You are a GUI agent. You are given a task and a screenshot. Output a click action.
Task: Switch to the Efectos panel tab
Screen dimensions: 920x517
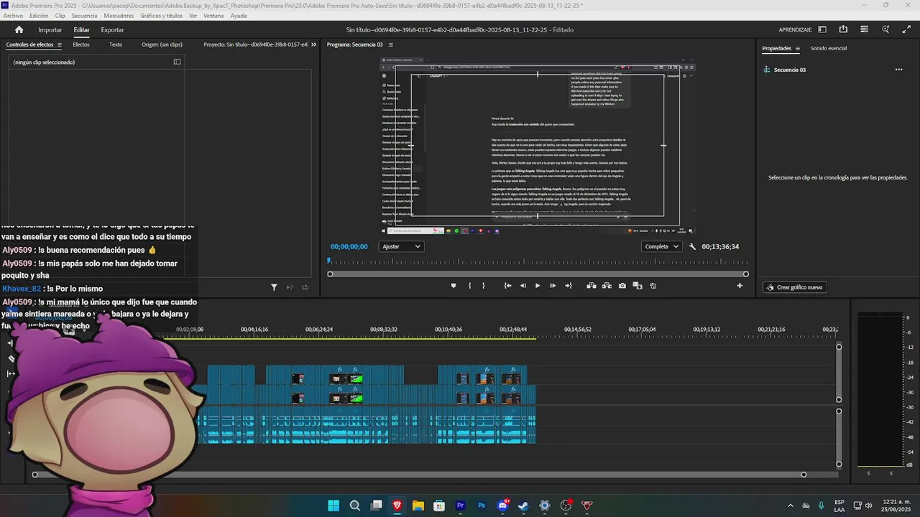pos(81,45)
